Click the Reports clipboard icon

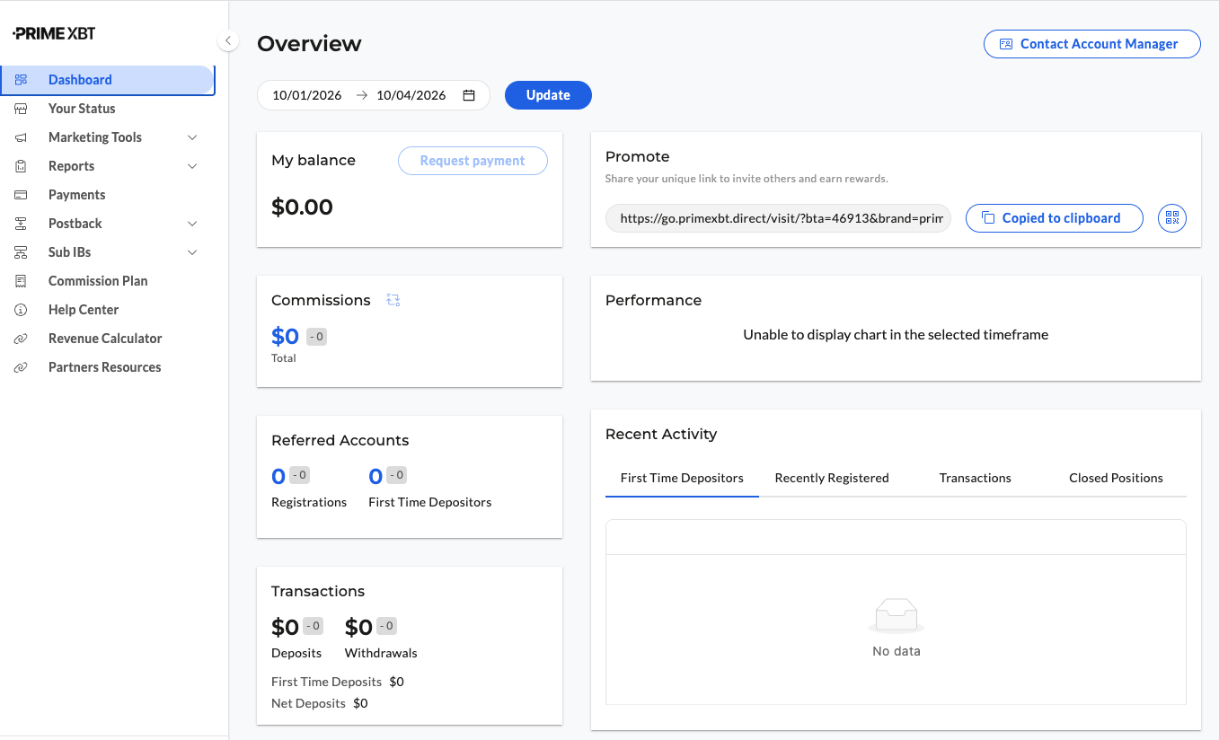tap(21, 166)
